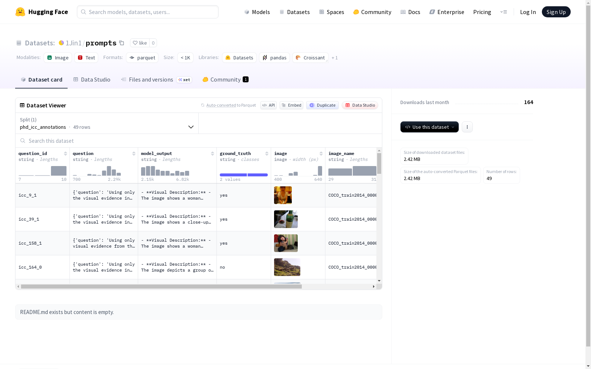Click the model_output length histogram
Screen dimensions: 591x369
(x=165, y=171)
